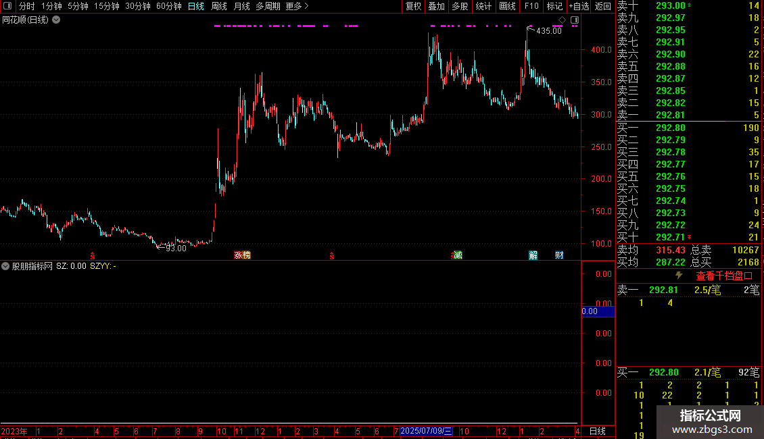Activate the 画线 drawing tool

click(x=507, y=6)
